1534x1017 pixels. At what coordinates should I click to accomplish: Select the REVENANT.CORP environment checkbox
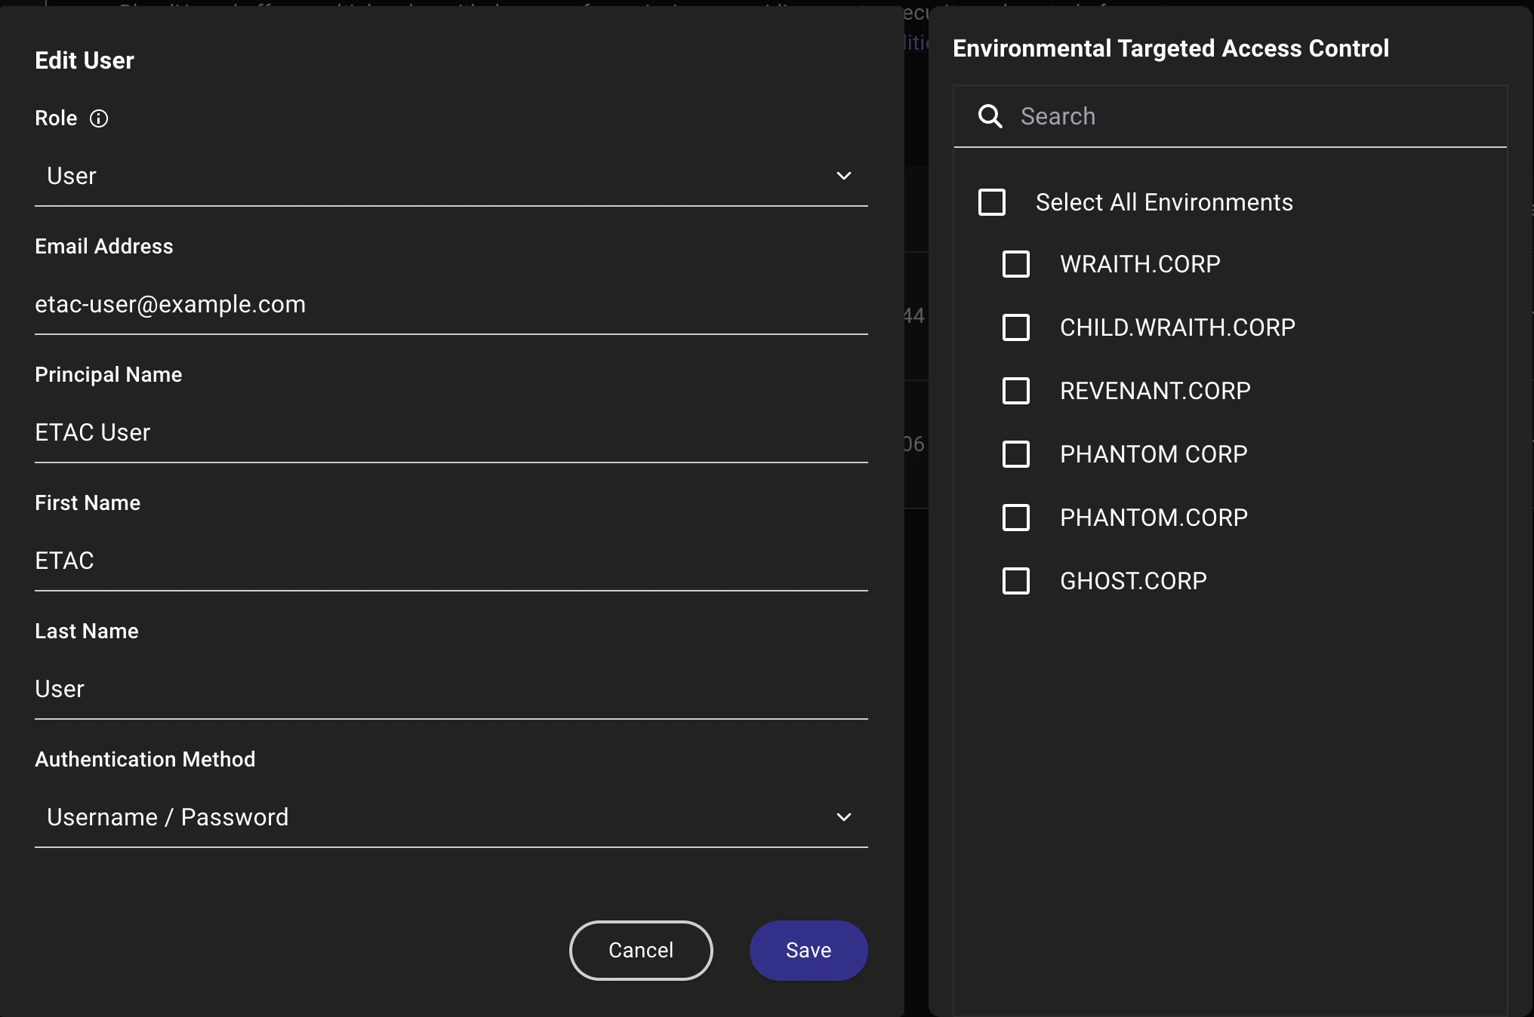(x=1016, y=392)
